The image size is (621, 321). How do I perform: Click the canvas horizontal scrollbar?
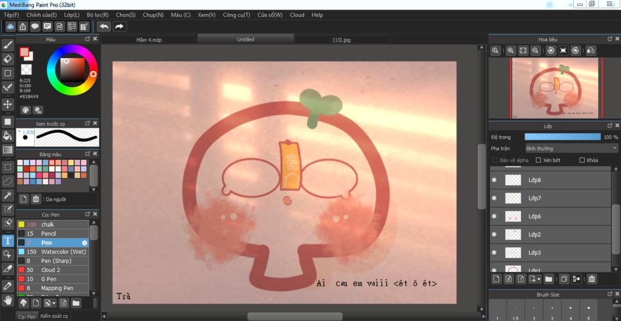click(295, 316)
